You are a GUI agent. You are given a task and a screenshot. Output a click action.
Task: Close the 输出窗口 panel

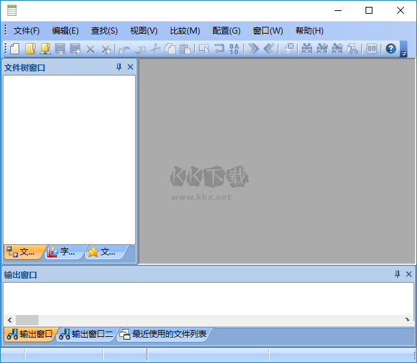point(409,274)
